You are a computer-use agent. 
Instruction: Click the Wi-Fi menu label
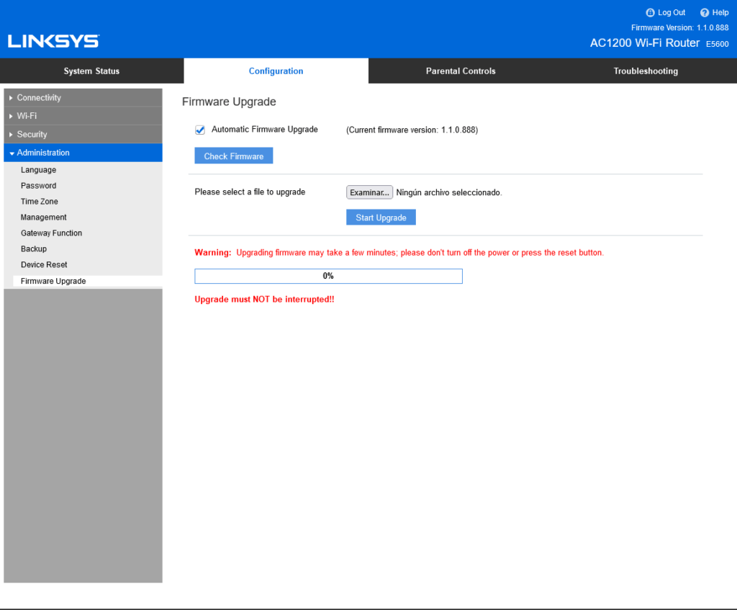(x=27, y=116)
